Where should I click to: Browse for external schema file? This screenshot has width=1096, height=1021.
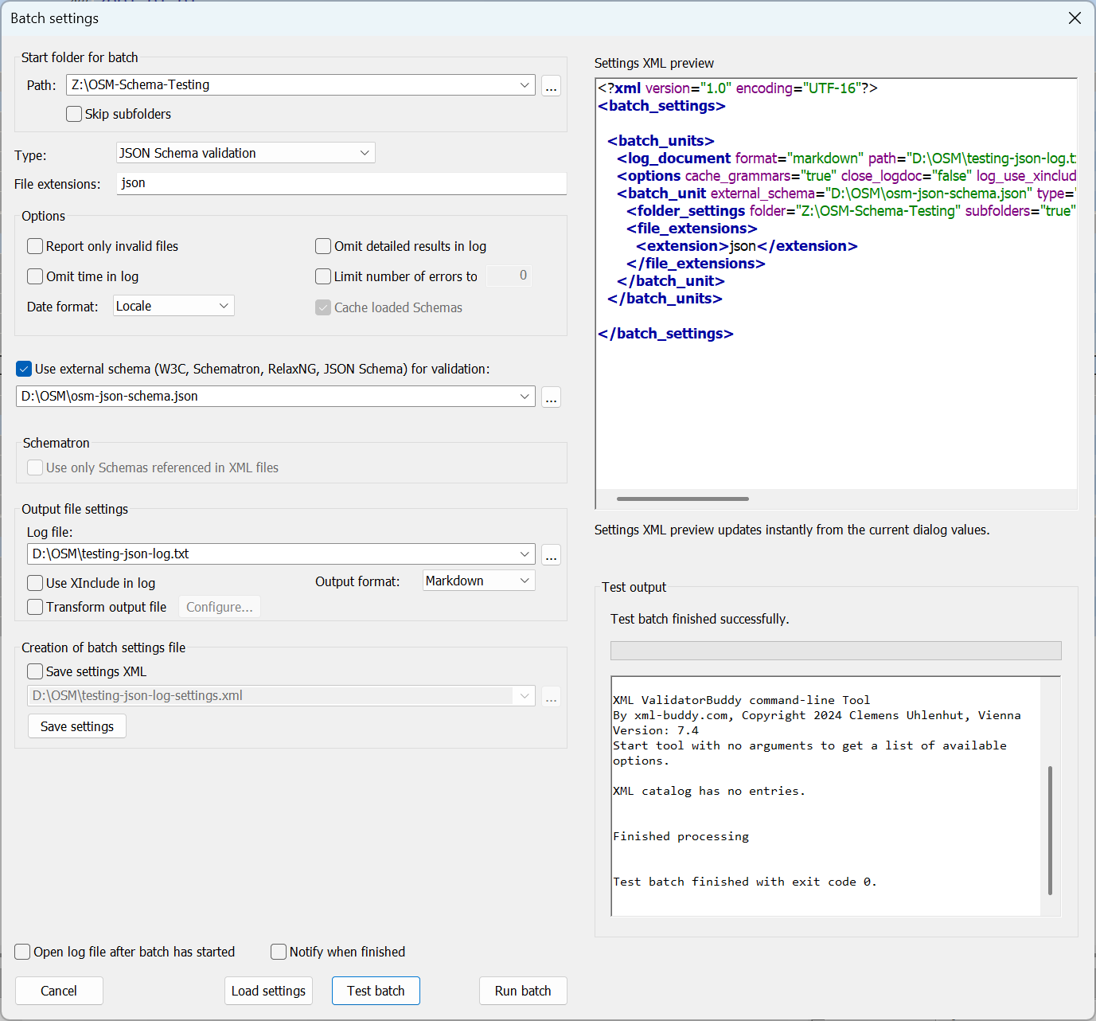551,397
